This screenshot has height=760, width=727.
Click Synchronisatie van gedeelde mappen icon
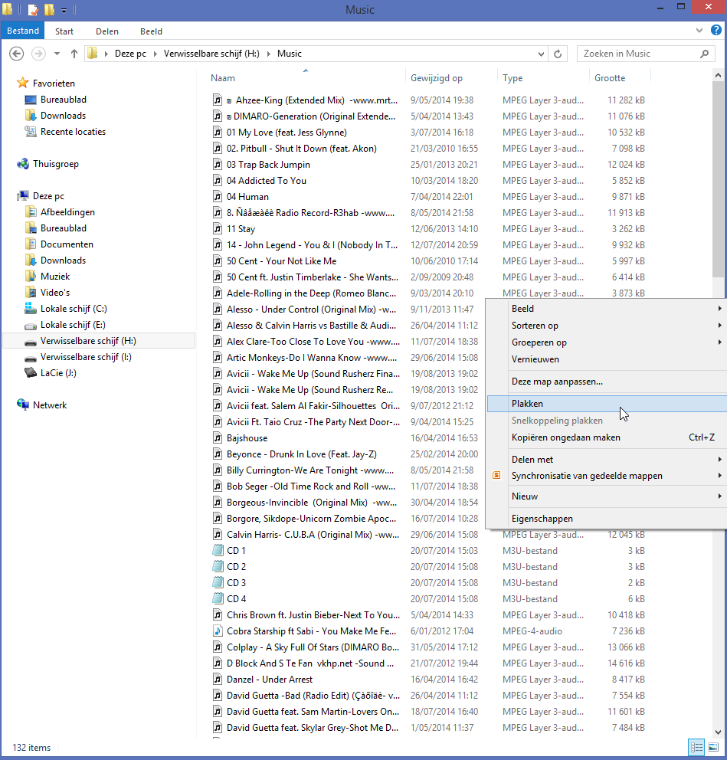tap(496, 476)
